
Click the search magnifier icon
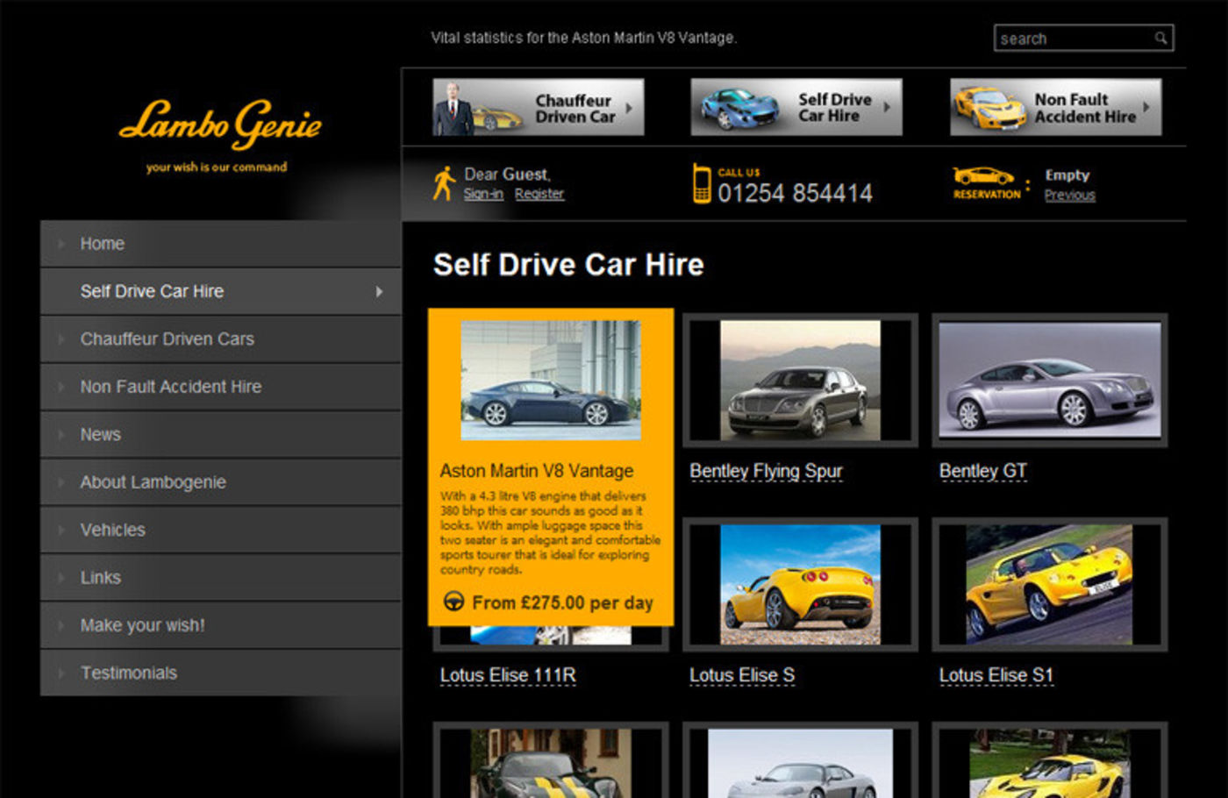point(1160,39)
